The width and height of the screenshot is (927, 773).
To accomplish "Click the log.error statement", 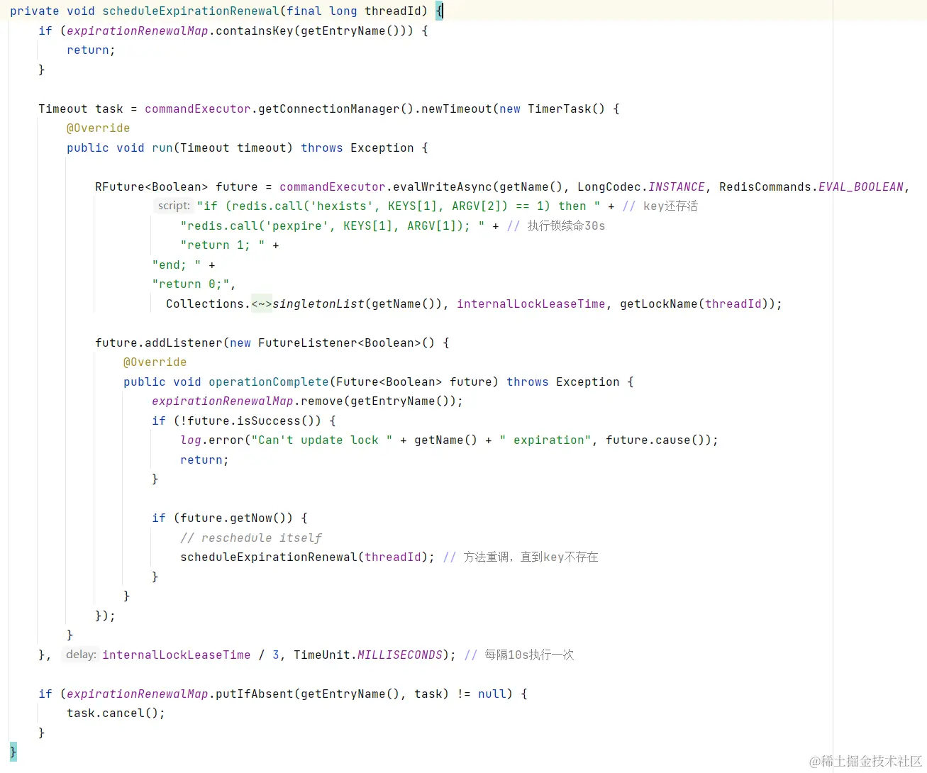I will point(449,440).
